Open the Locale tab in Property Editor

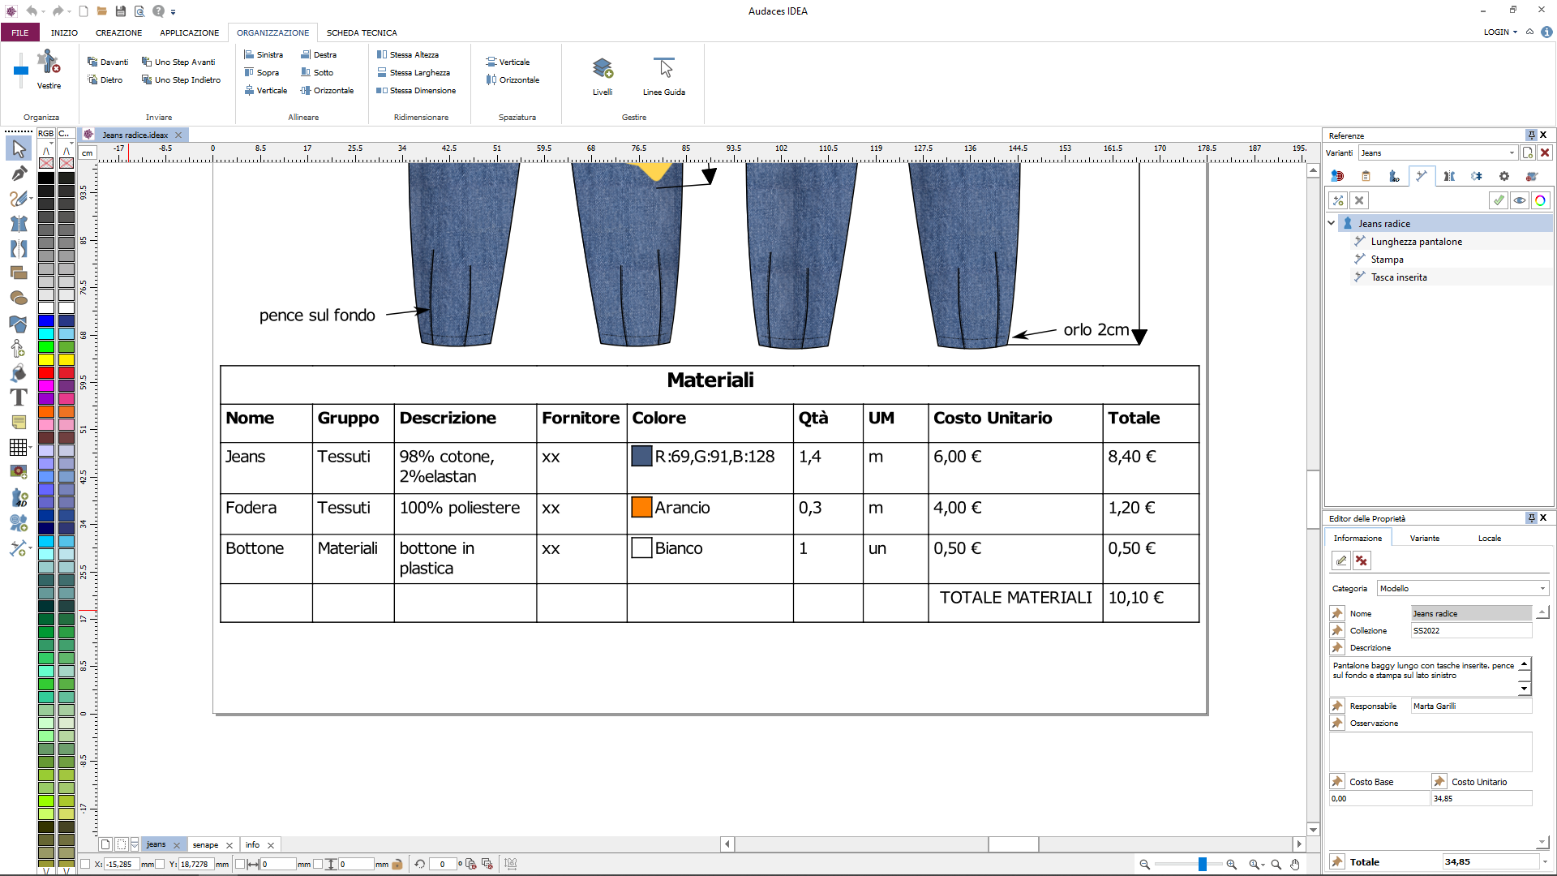pyautogui.click(x=1490, y=538)
